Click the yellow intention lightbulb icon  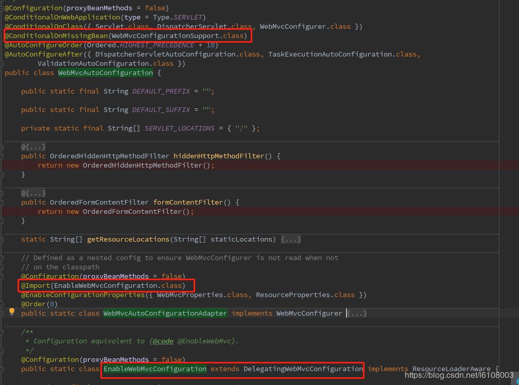(11, 311)
